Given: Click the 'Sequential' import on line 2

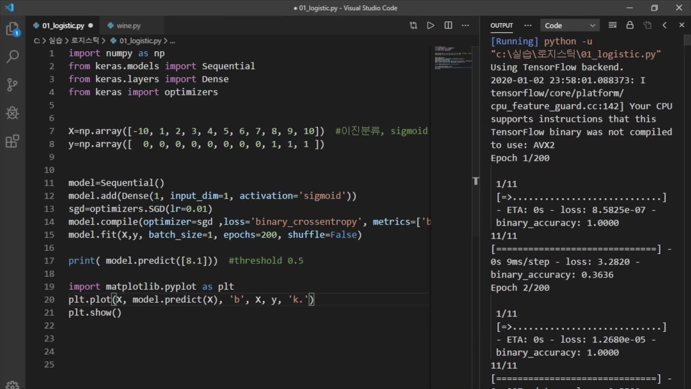Looking at the screenshot, I should coord(228,66).
